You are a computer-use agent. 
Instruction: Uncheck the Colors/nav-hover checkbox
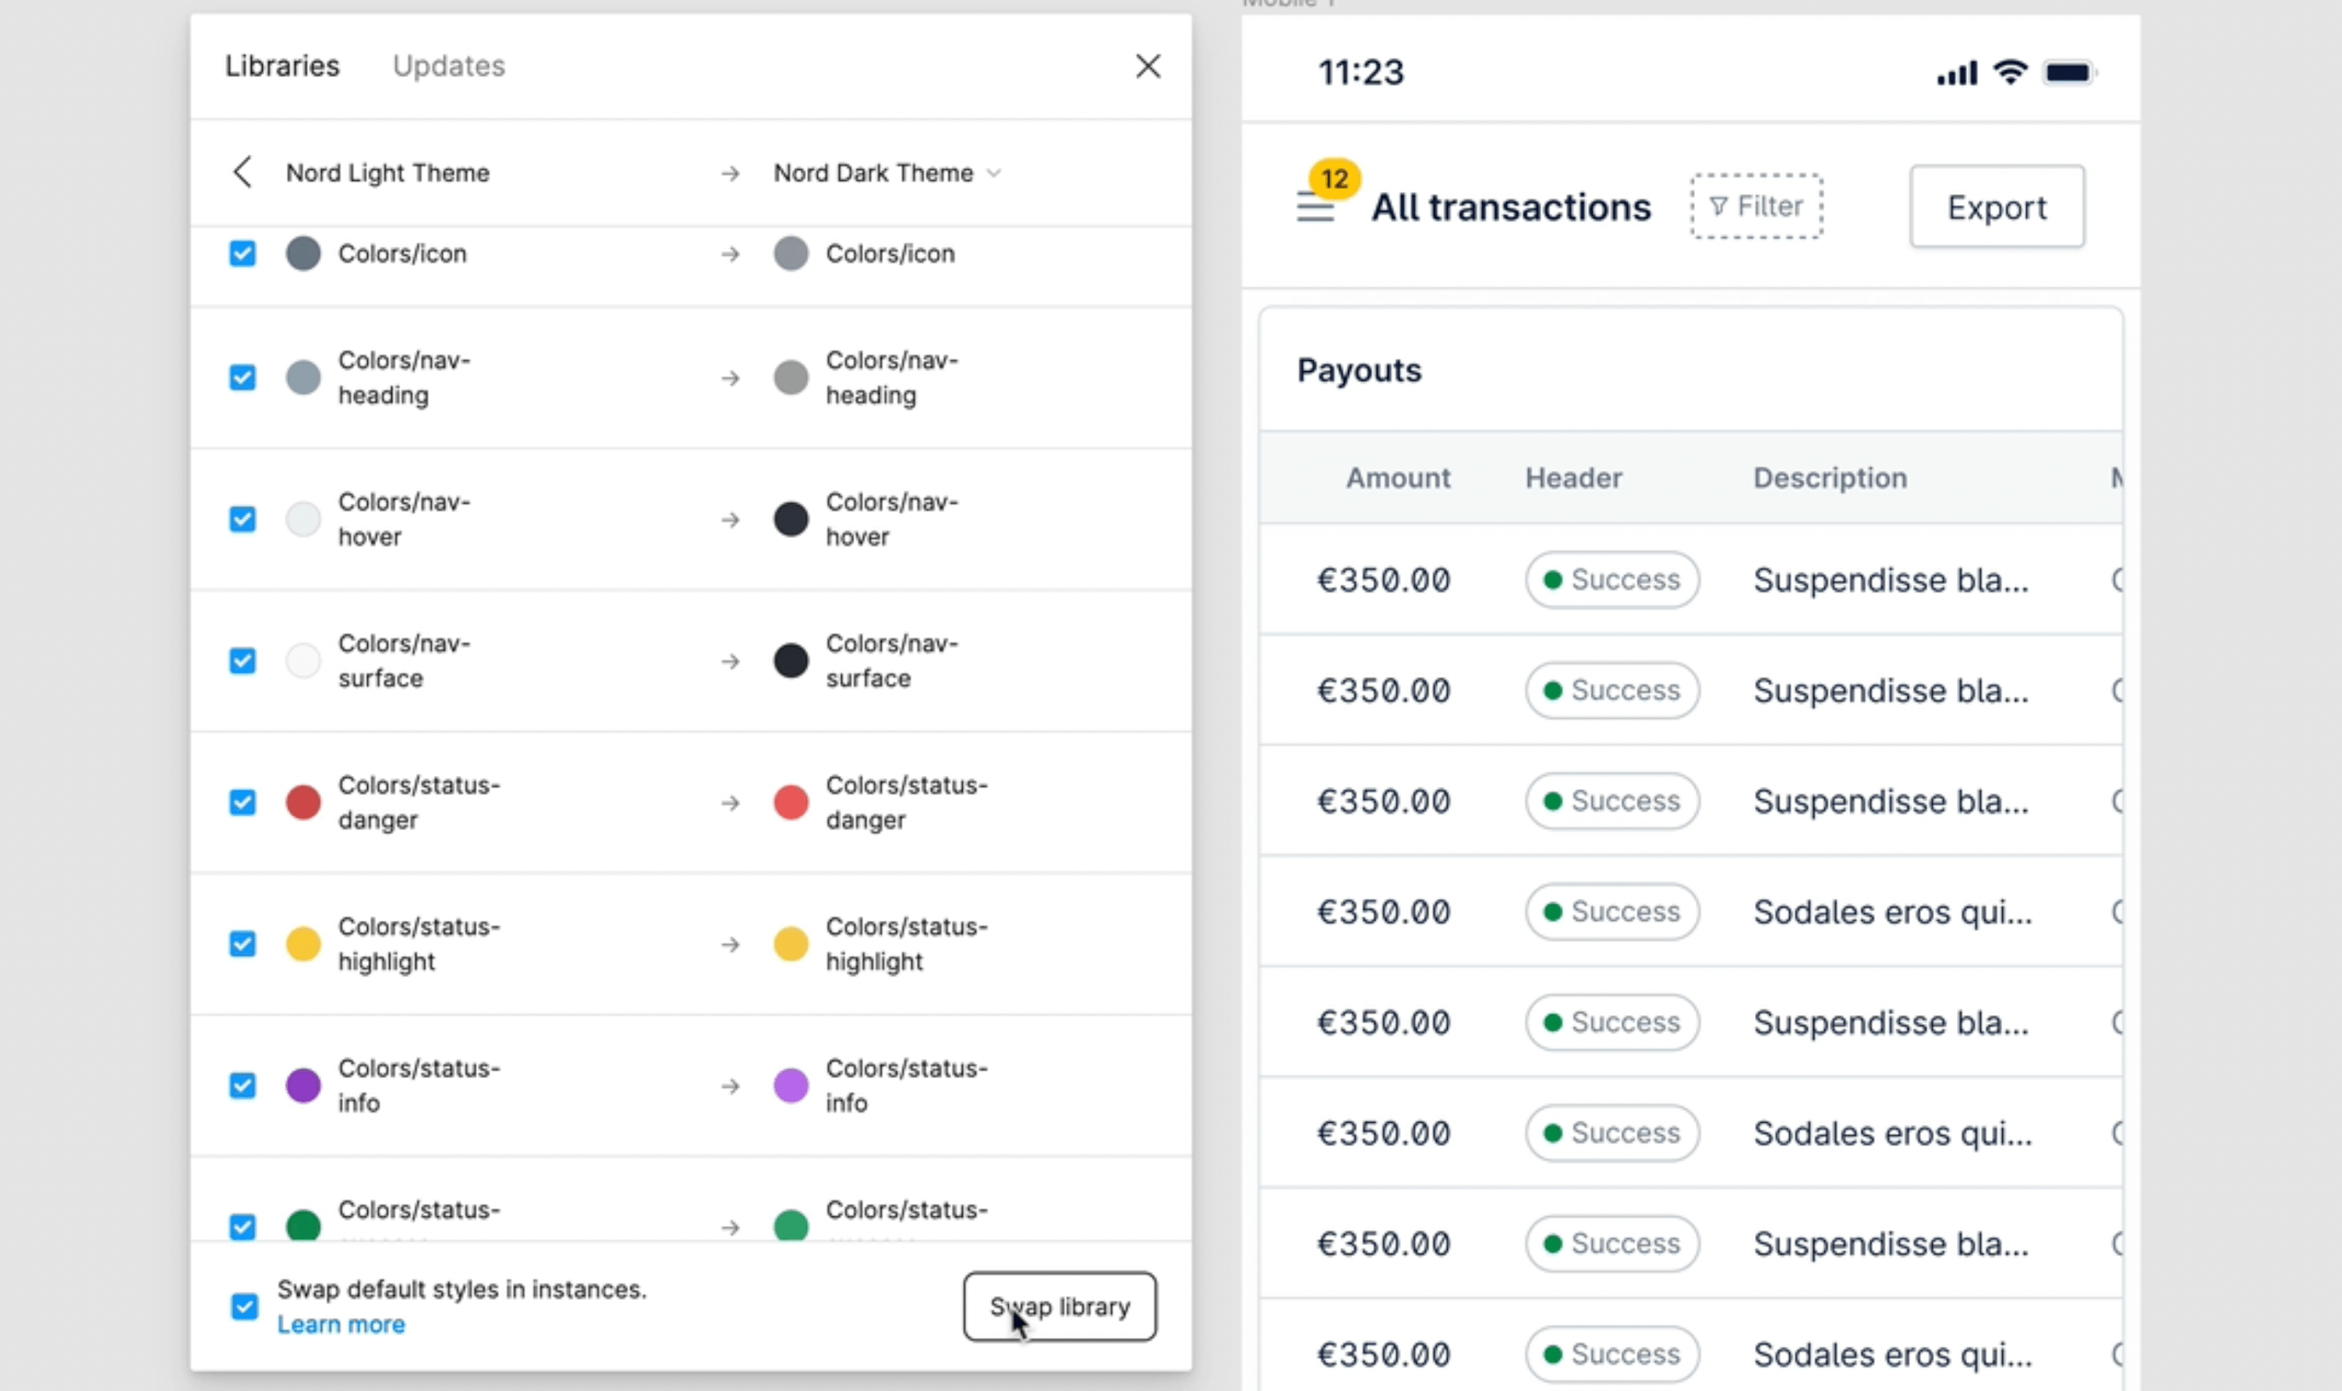pyautogui.click(x=242, y=519)
